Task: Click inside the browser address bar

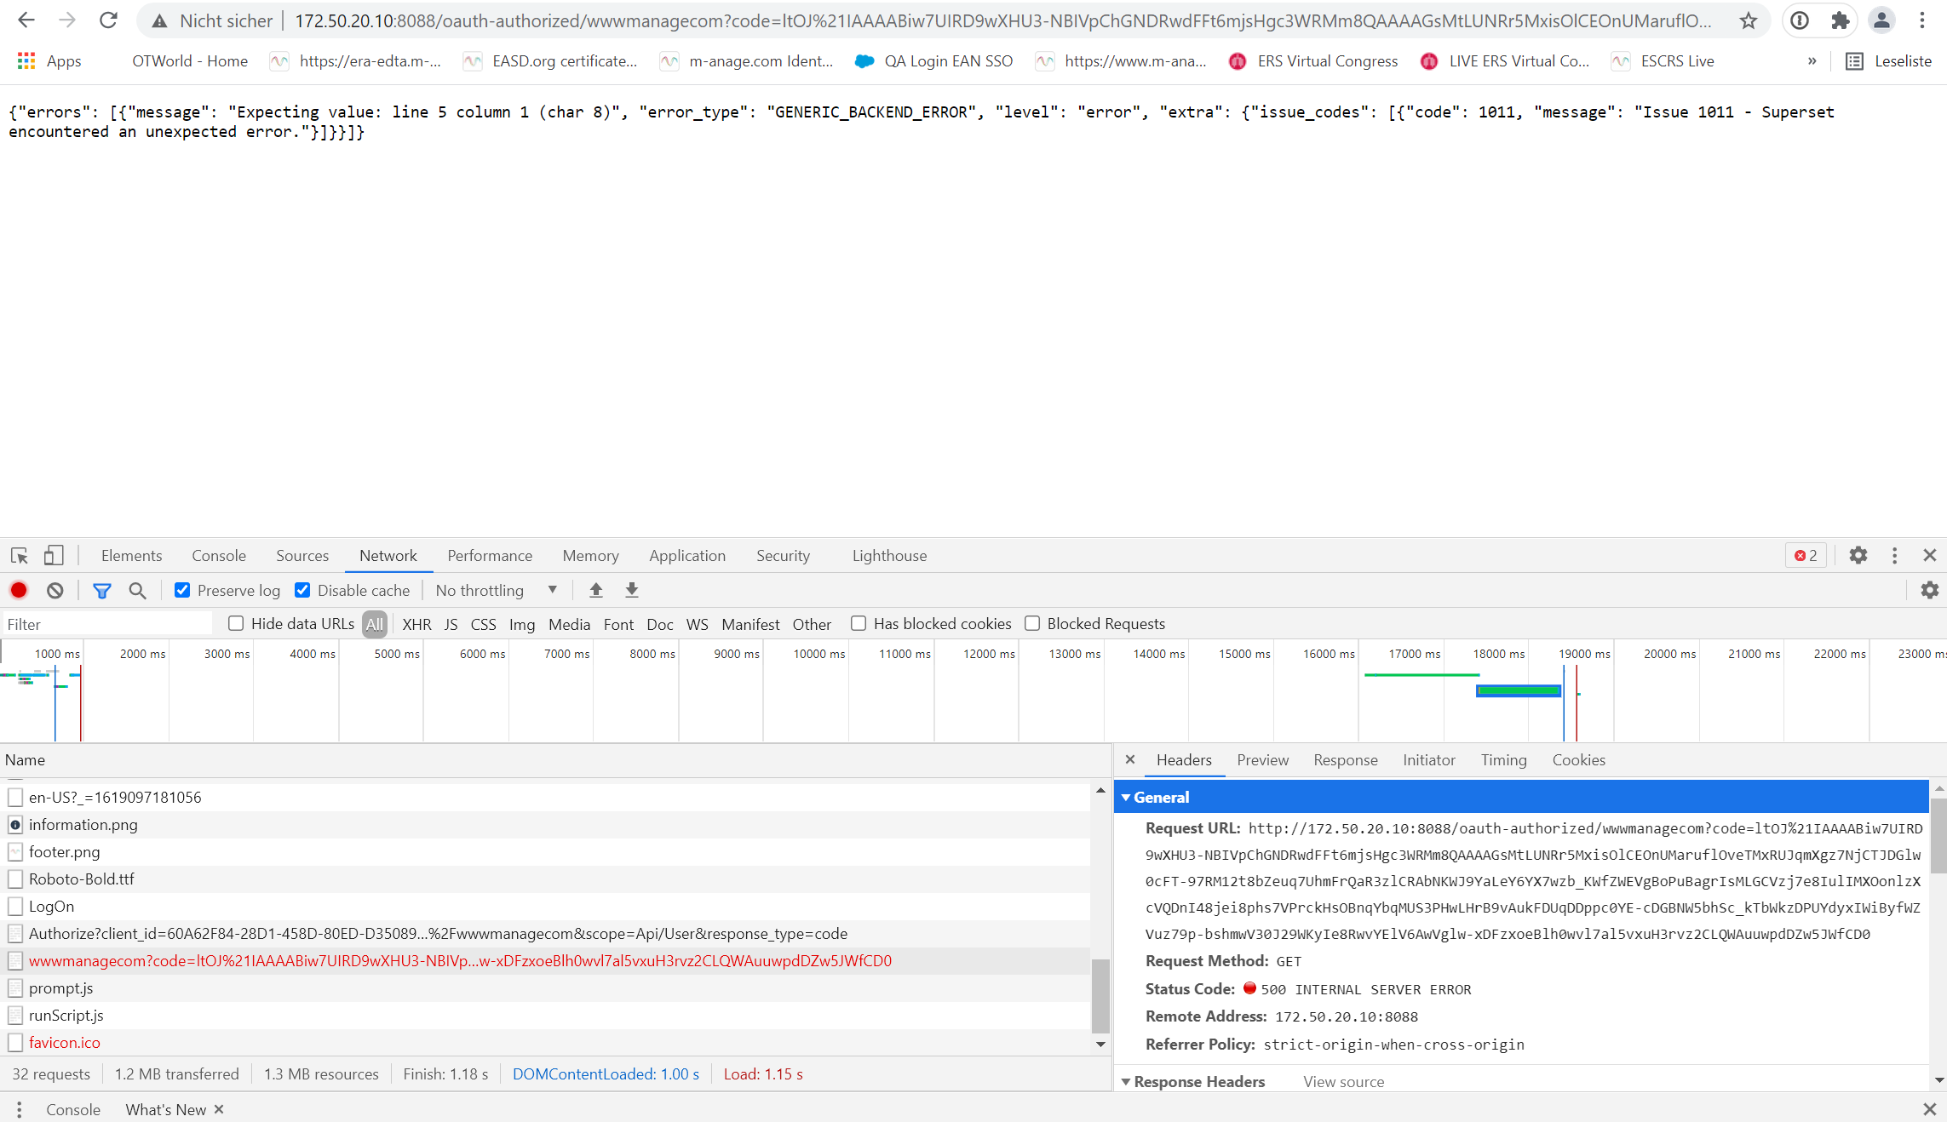Action: [852, 20]
